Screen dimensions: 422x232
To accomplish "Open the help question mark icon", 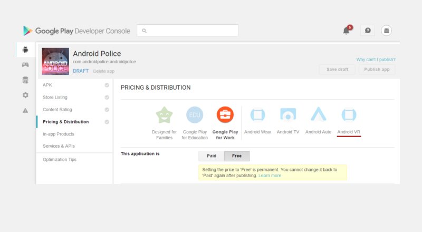I will (367, 31).
